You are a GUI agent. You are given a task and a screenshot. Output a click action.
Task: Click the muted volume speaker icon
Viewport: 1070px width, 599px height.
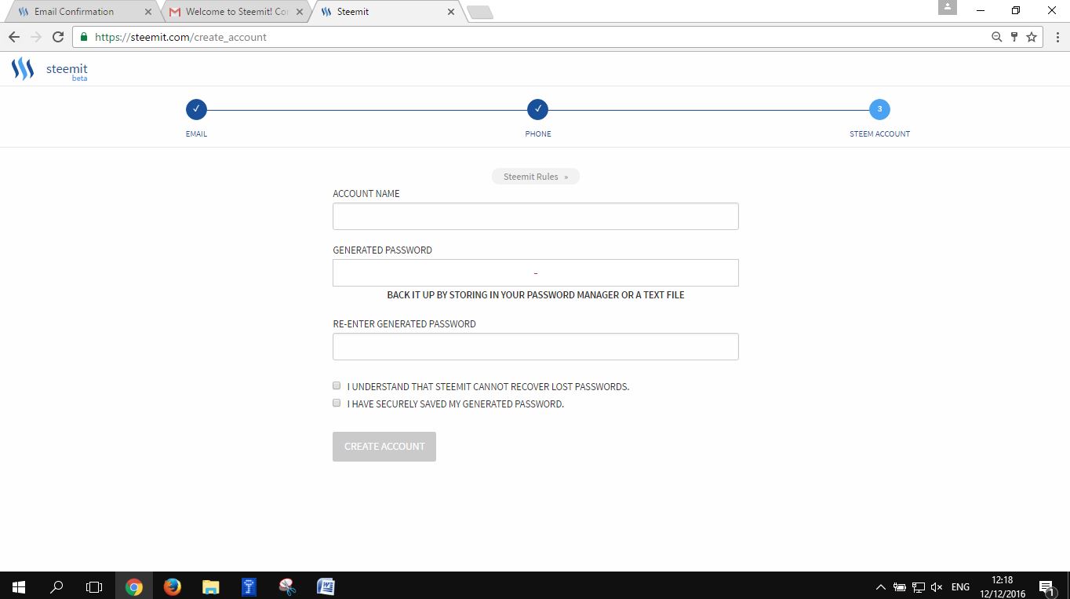tap(937, 586)
